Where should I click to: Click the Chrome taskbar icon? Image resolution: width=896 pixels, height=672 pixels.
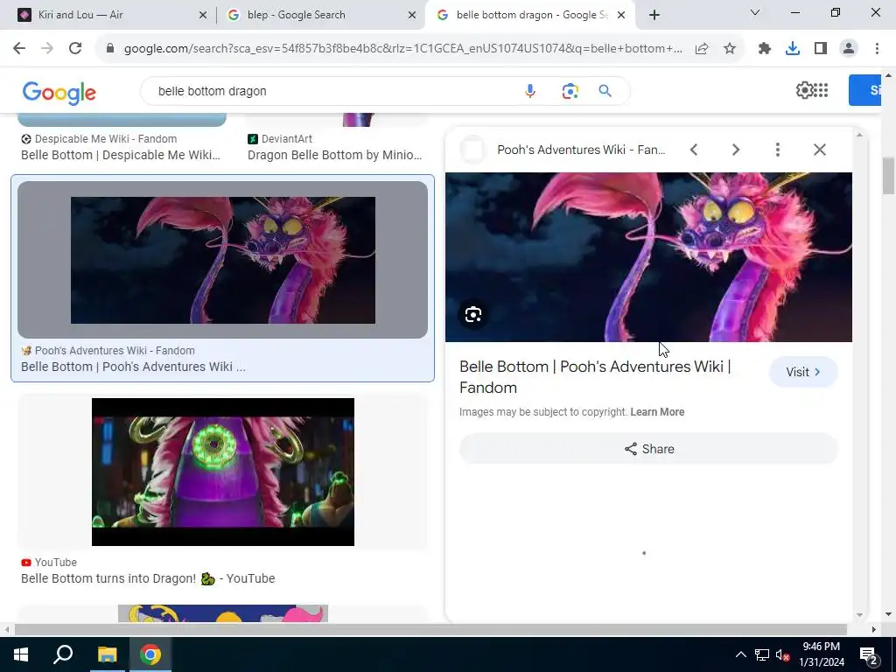coord(150,654)
